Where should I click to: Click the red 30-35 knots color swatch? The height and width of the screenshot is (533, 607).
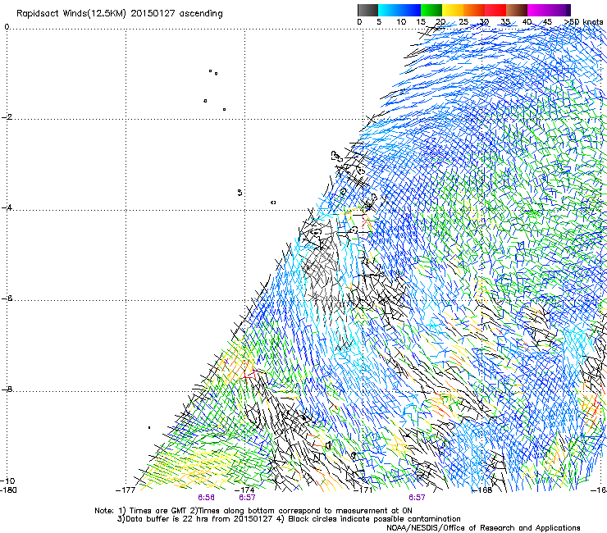pos(495,10)
